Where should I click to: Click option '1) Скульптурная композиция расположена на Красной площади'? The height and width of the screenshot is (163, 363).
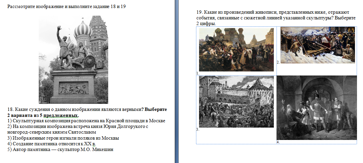tap(86, 121)
